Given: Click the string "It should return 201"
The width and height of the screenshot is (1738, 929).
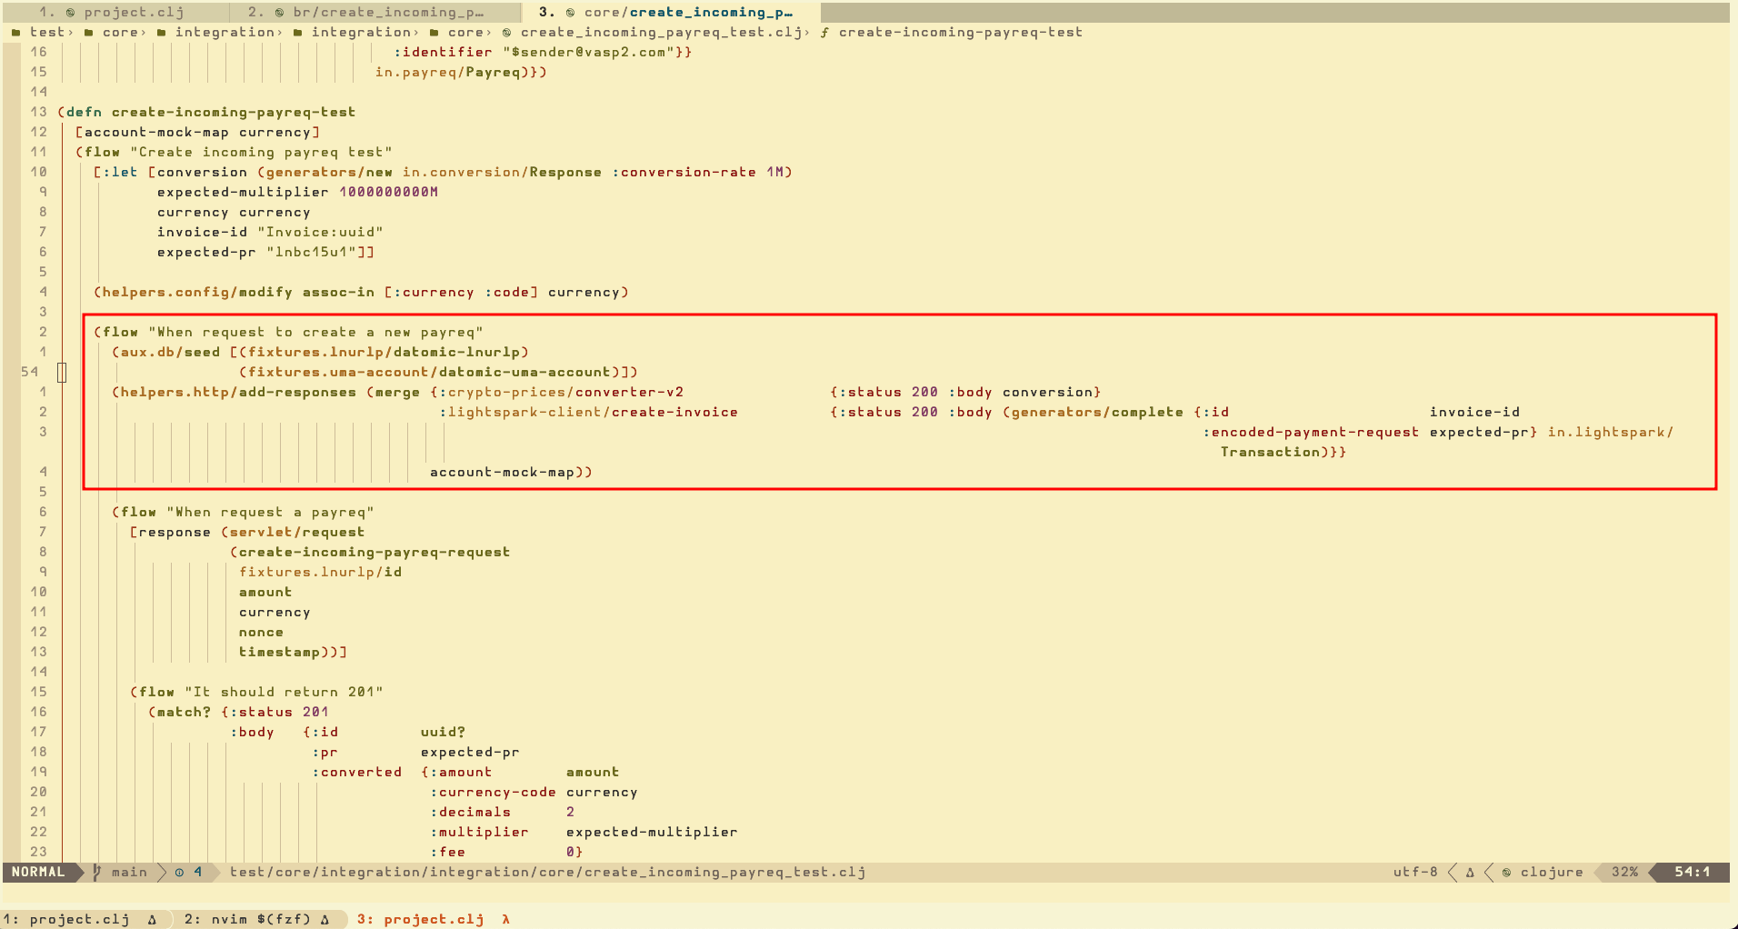Looking at the screenshot, I should [284, 693].
